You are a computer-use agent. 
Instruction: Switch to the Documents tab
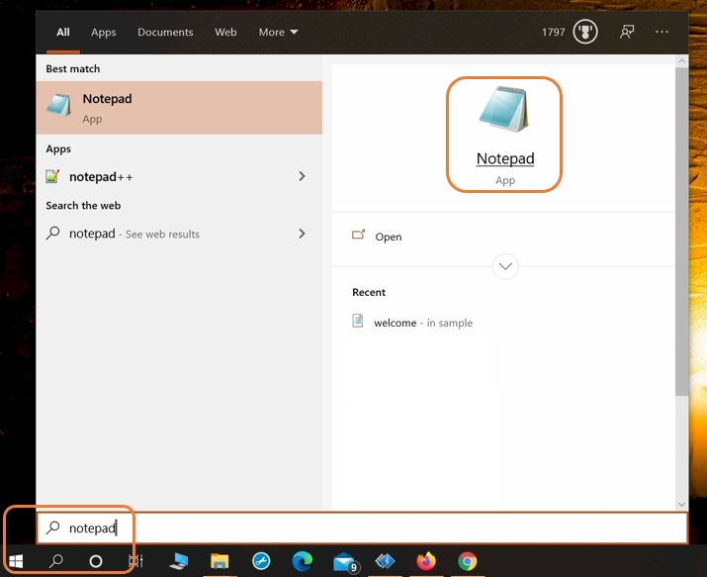165,32
